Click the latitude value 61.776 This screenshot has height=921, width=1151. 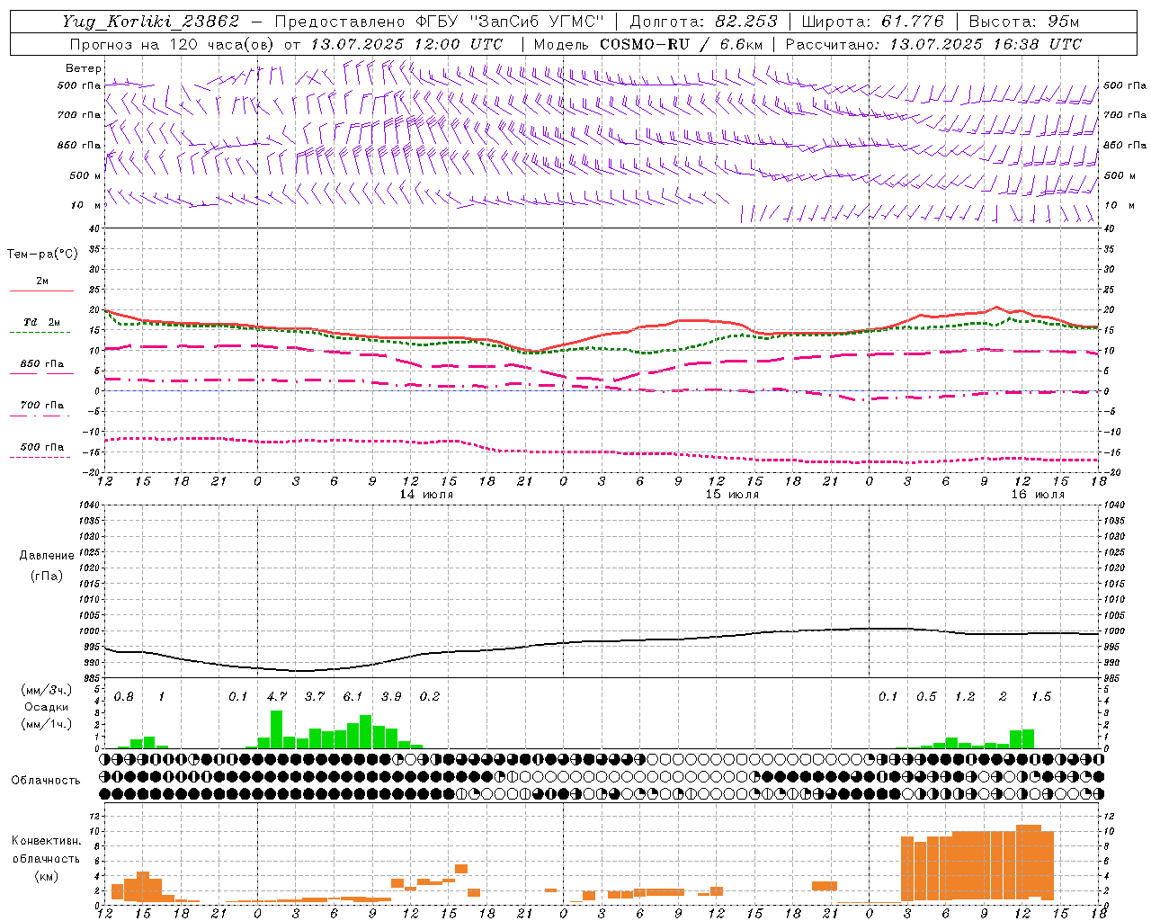tap(913, 22)
